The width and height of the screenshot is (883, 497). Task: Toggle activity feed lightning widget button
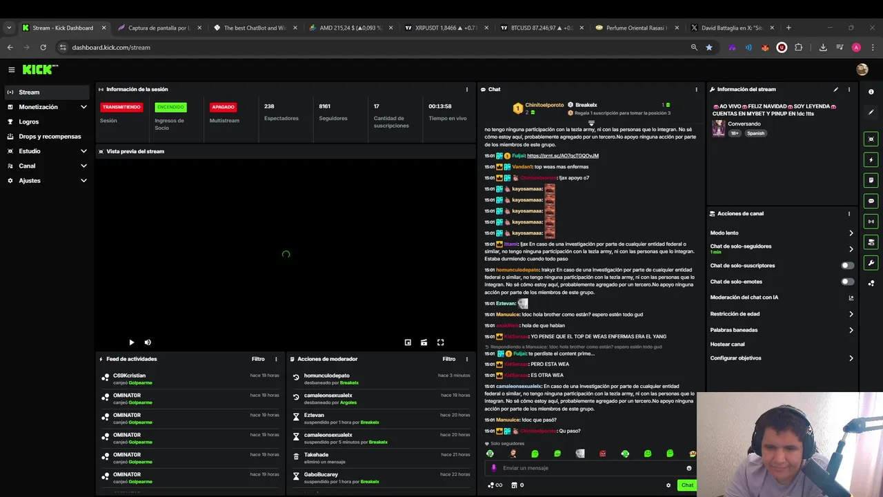click(871, 159)
